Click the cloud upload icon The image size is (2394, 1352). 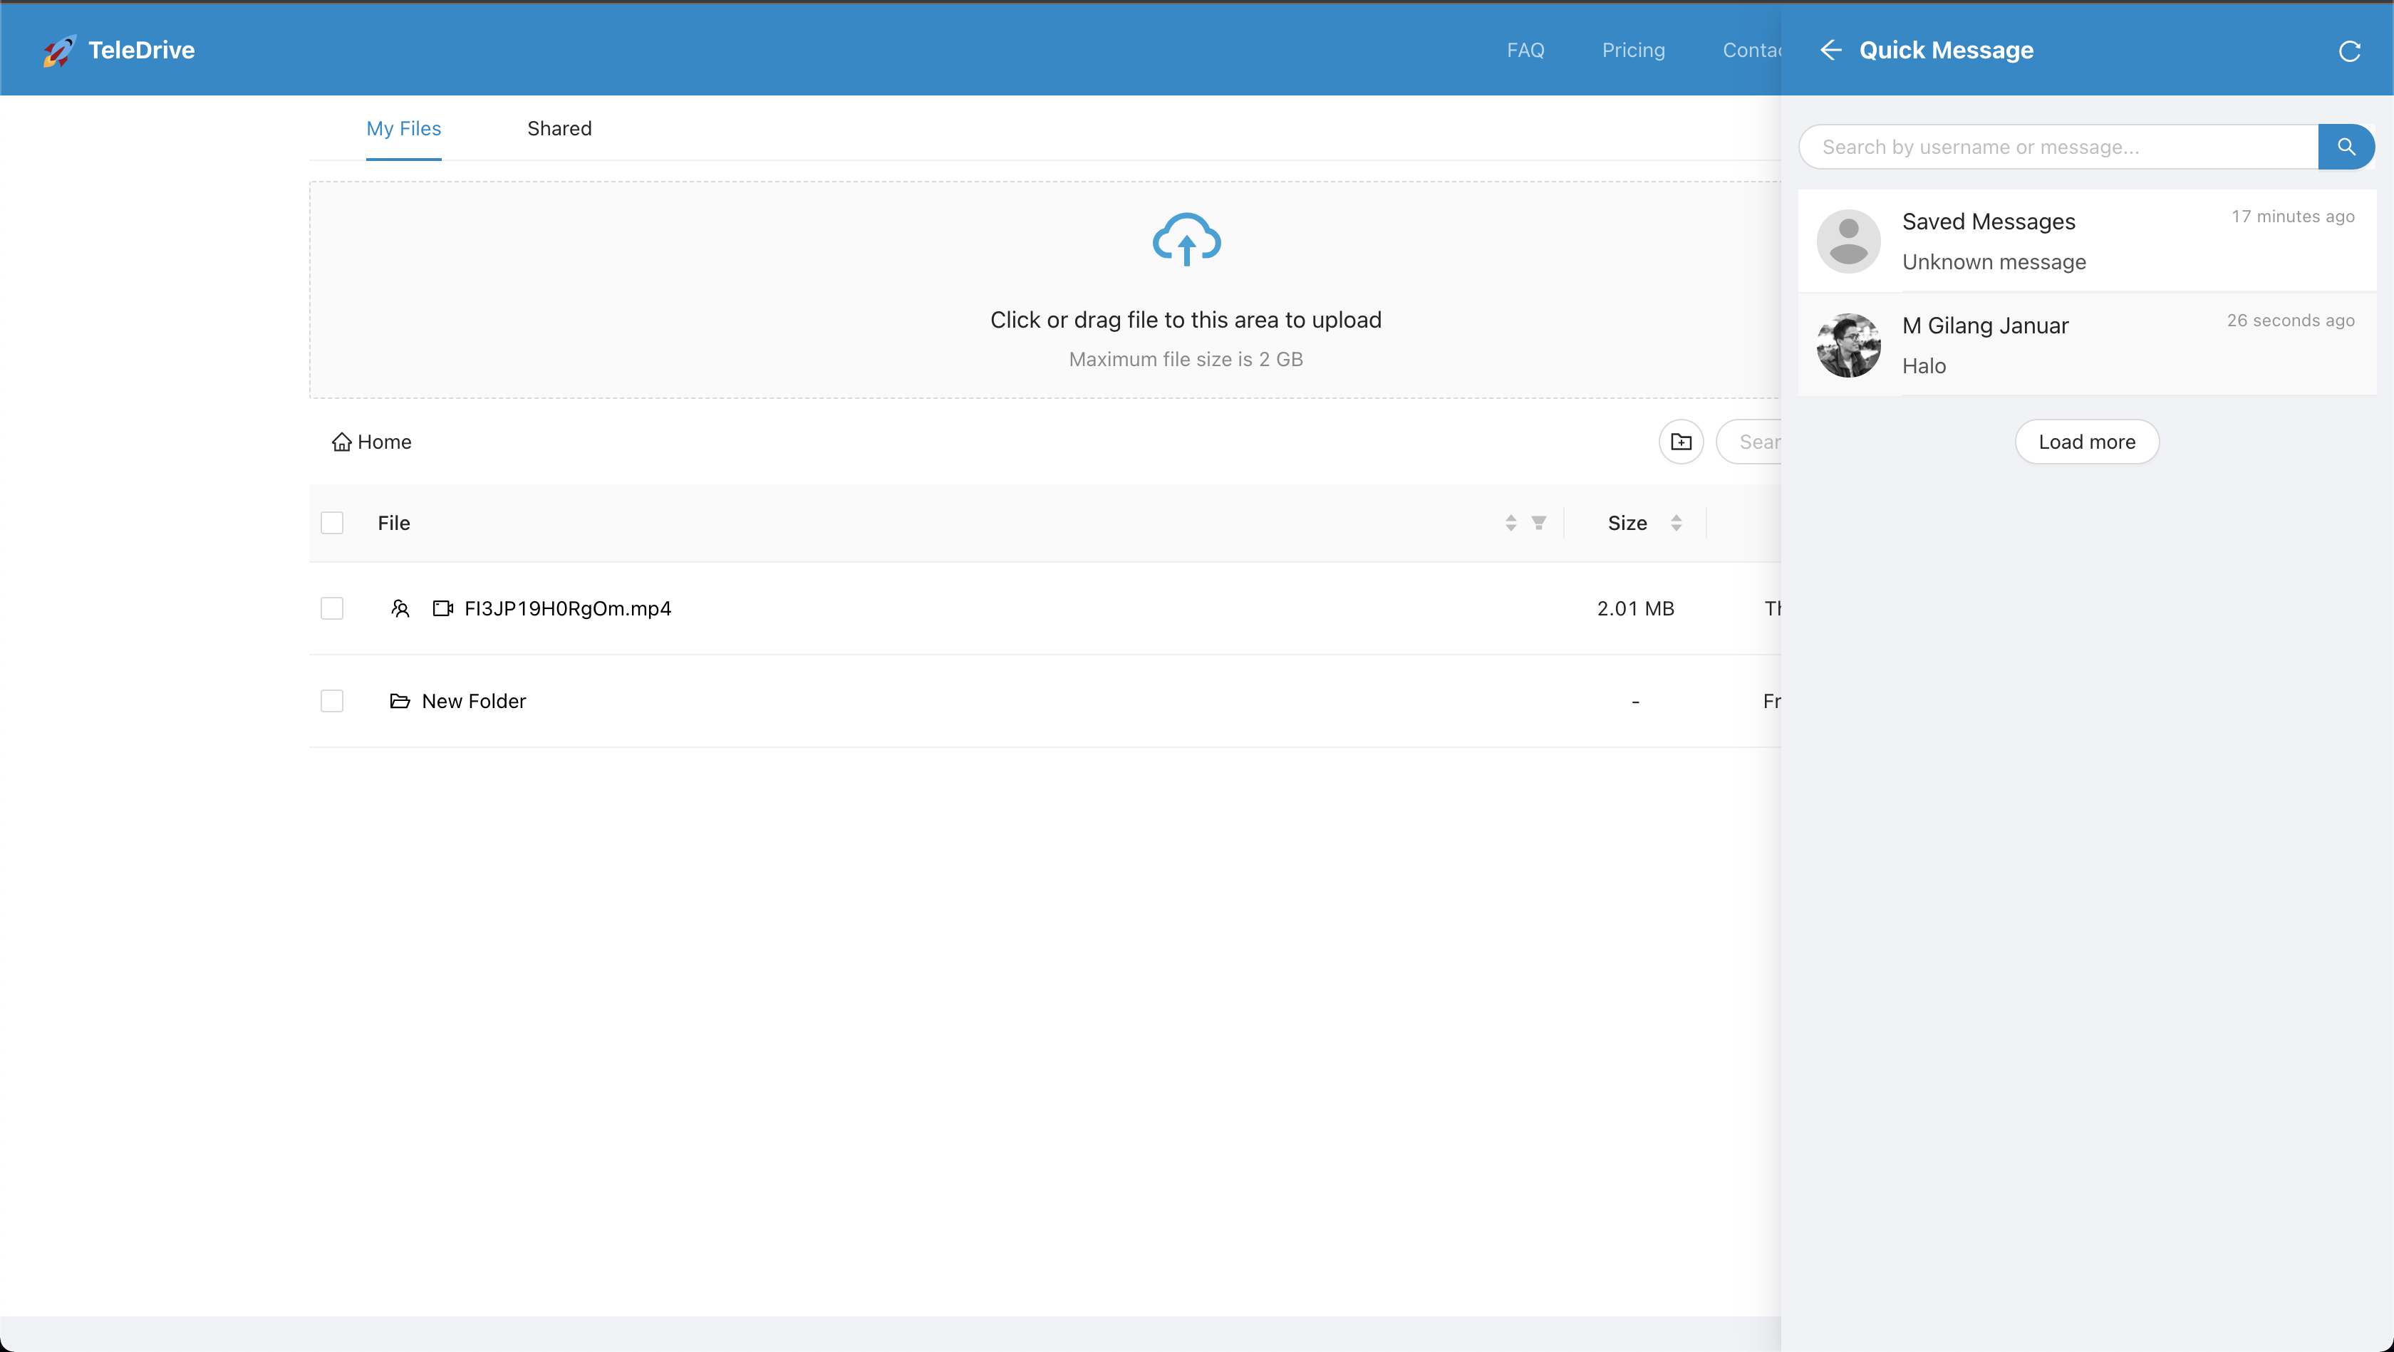pyautogui.click(x=1186, y=240)
